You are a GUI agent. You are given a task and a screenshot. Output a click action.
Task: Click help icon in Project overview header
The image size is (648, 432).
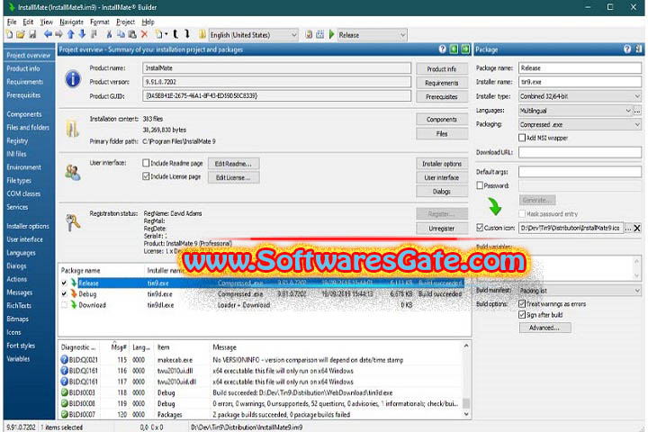click(442, 49)
